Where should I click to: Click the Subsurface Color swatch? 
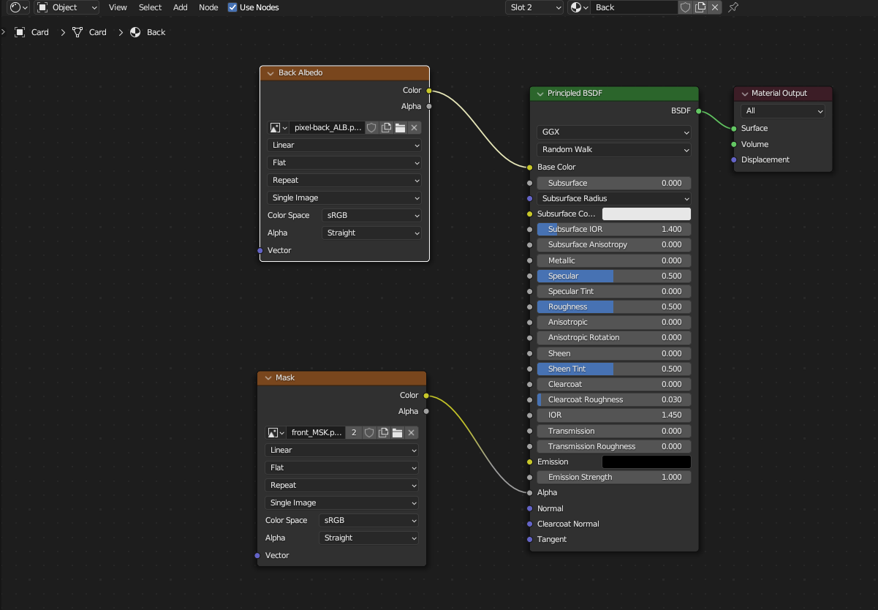(646, 214)
